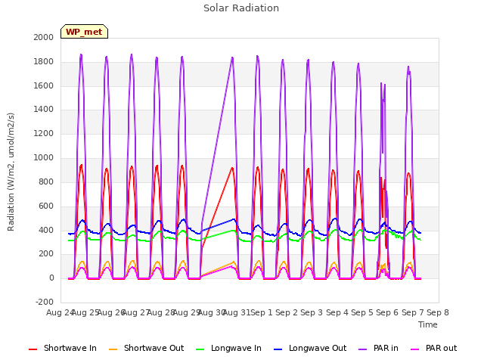Click the 200 y-axis tick label
The height and width of the screenshot is (363, 484).
click(46, 254)
